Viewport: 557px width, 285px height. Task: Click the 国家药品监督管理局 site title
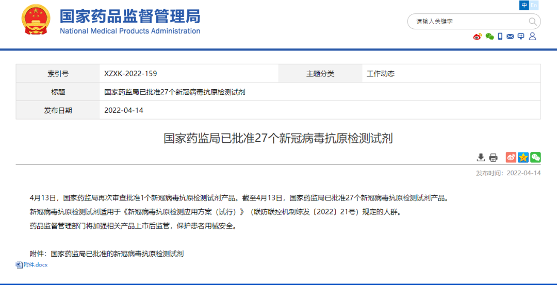click(130, 16)
